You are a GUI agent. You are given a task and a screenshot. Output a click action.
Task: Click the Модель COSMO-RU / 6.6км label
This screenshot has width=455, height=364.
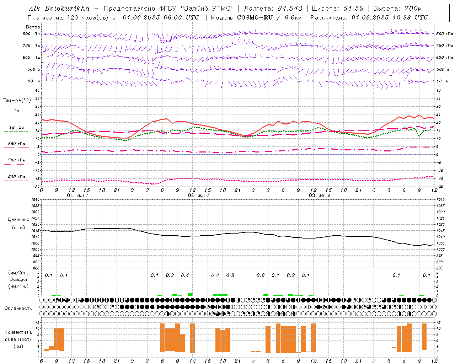(x=256, y=17)
